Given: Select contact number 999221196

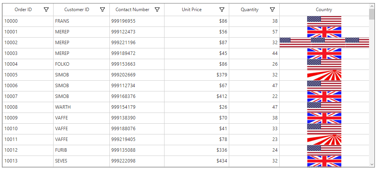Looking at the screenshot, I should click(x=137, y=43).
